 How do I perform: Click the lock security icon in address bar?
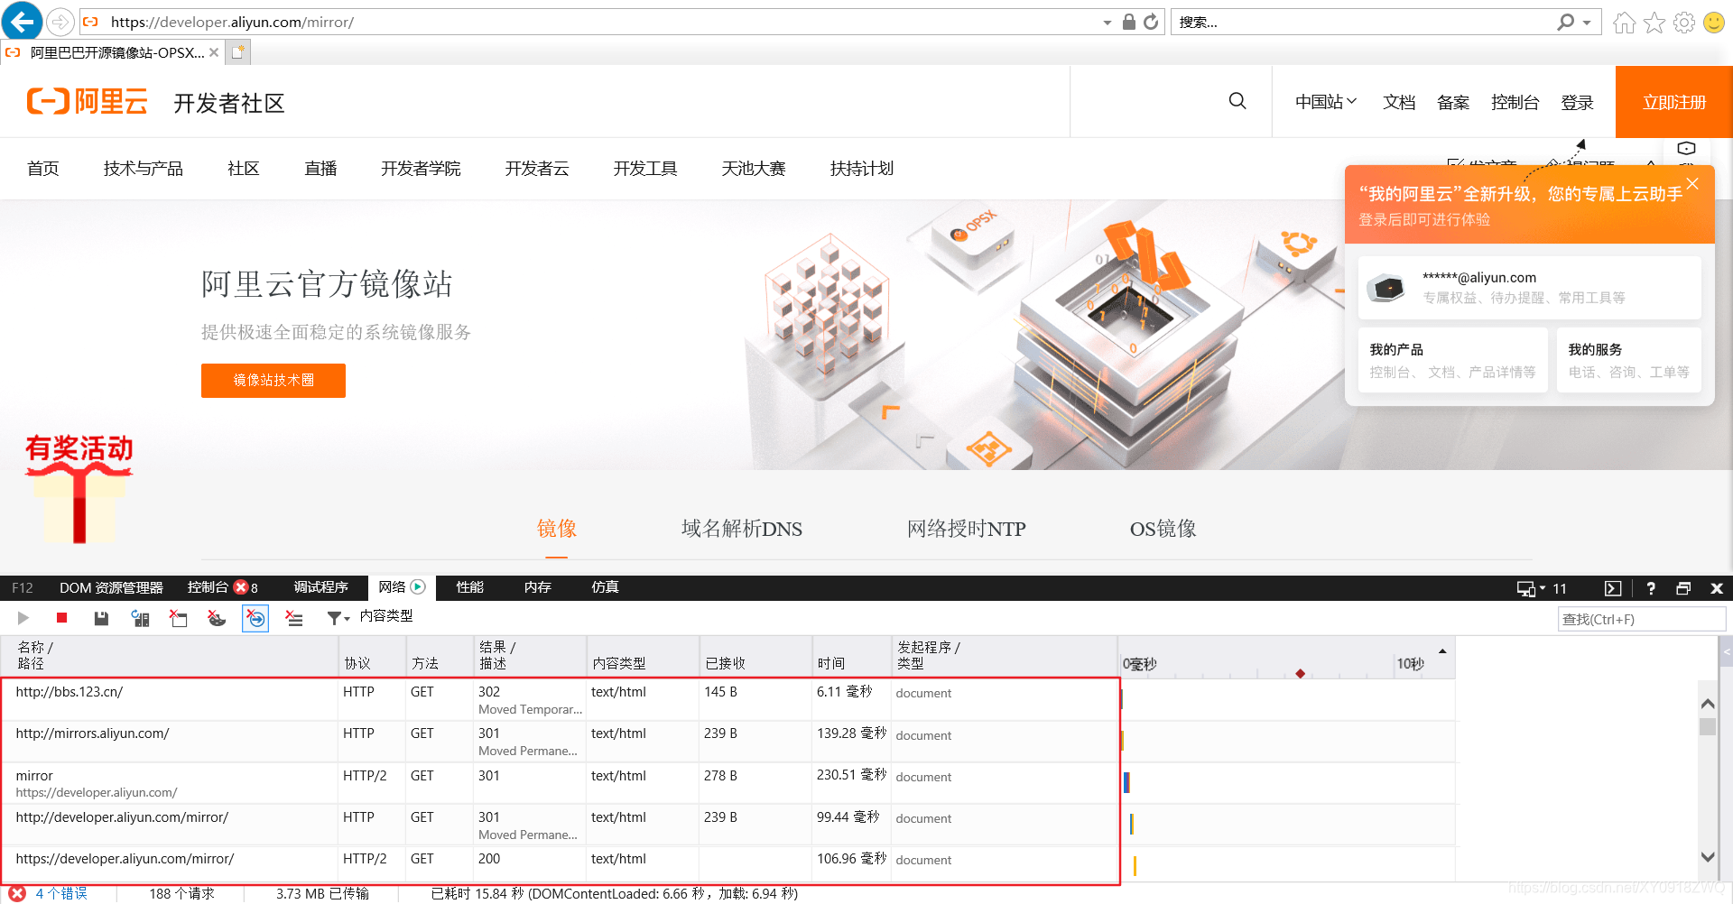click(x=1128, y=22)
